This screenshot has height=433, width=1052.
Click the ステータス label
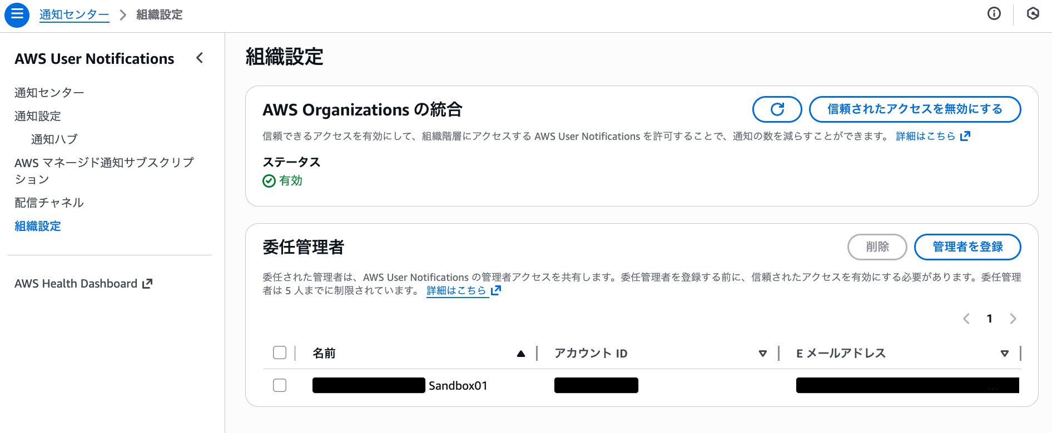[x=291, y=162]
